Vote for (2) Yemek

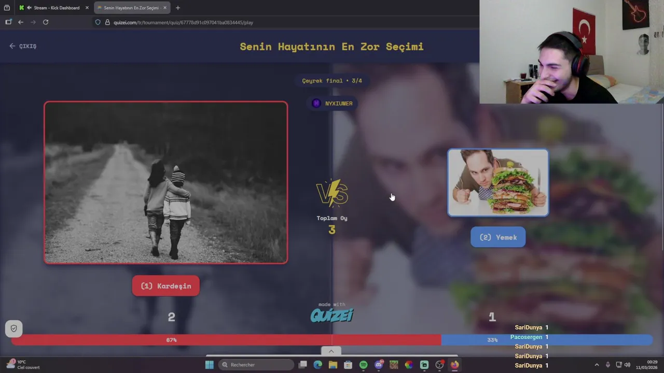pos(498,237)
